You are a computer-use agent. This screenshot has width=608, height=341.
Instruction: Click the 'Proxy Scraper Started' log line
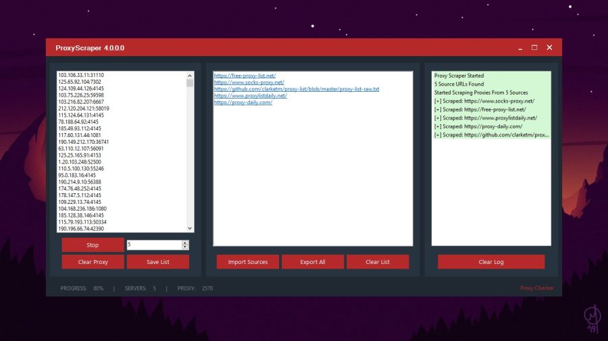(x=459, y=76)
